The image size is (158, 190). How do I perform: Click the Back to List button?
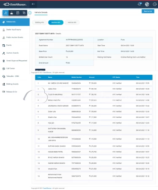pyautogui.click(x=148, y=11)
